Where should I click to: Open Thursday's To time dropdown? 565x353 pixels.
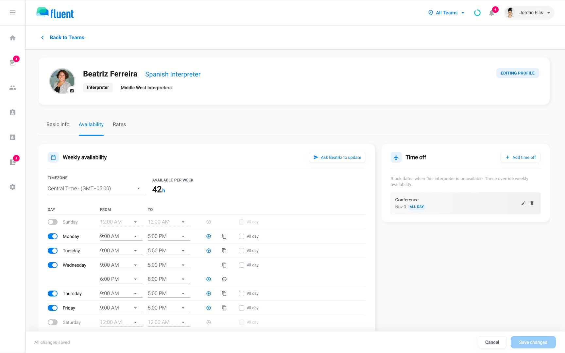point(169,294)
